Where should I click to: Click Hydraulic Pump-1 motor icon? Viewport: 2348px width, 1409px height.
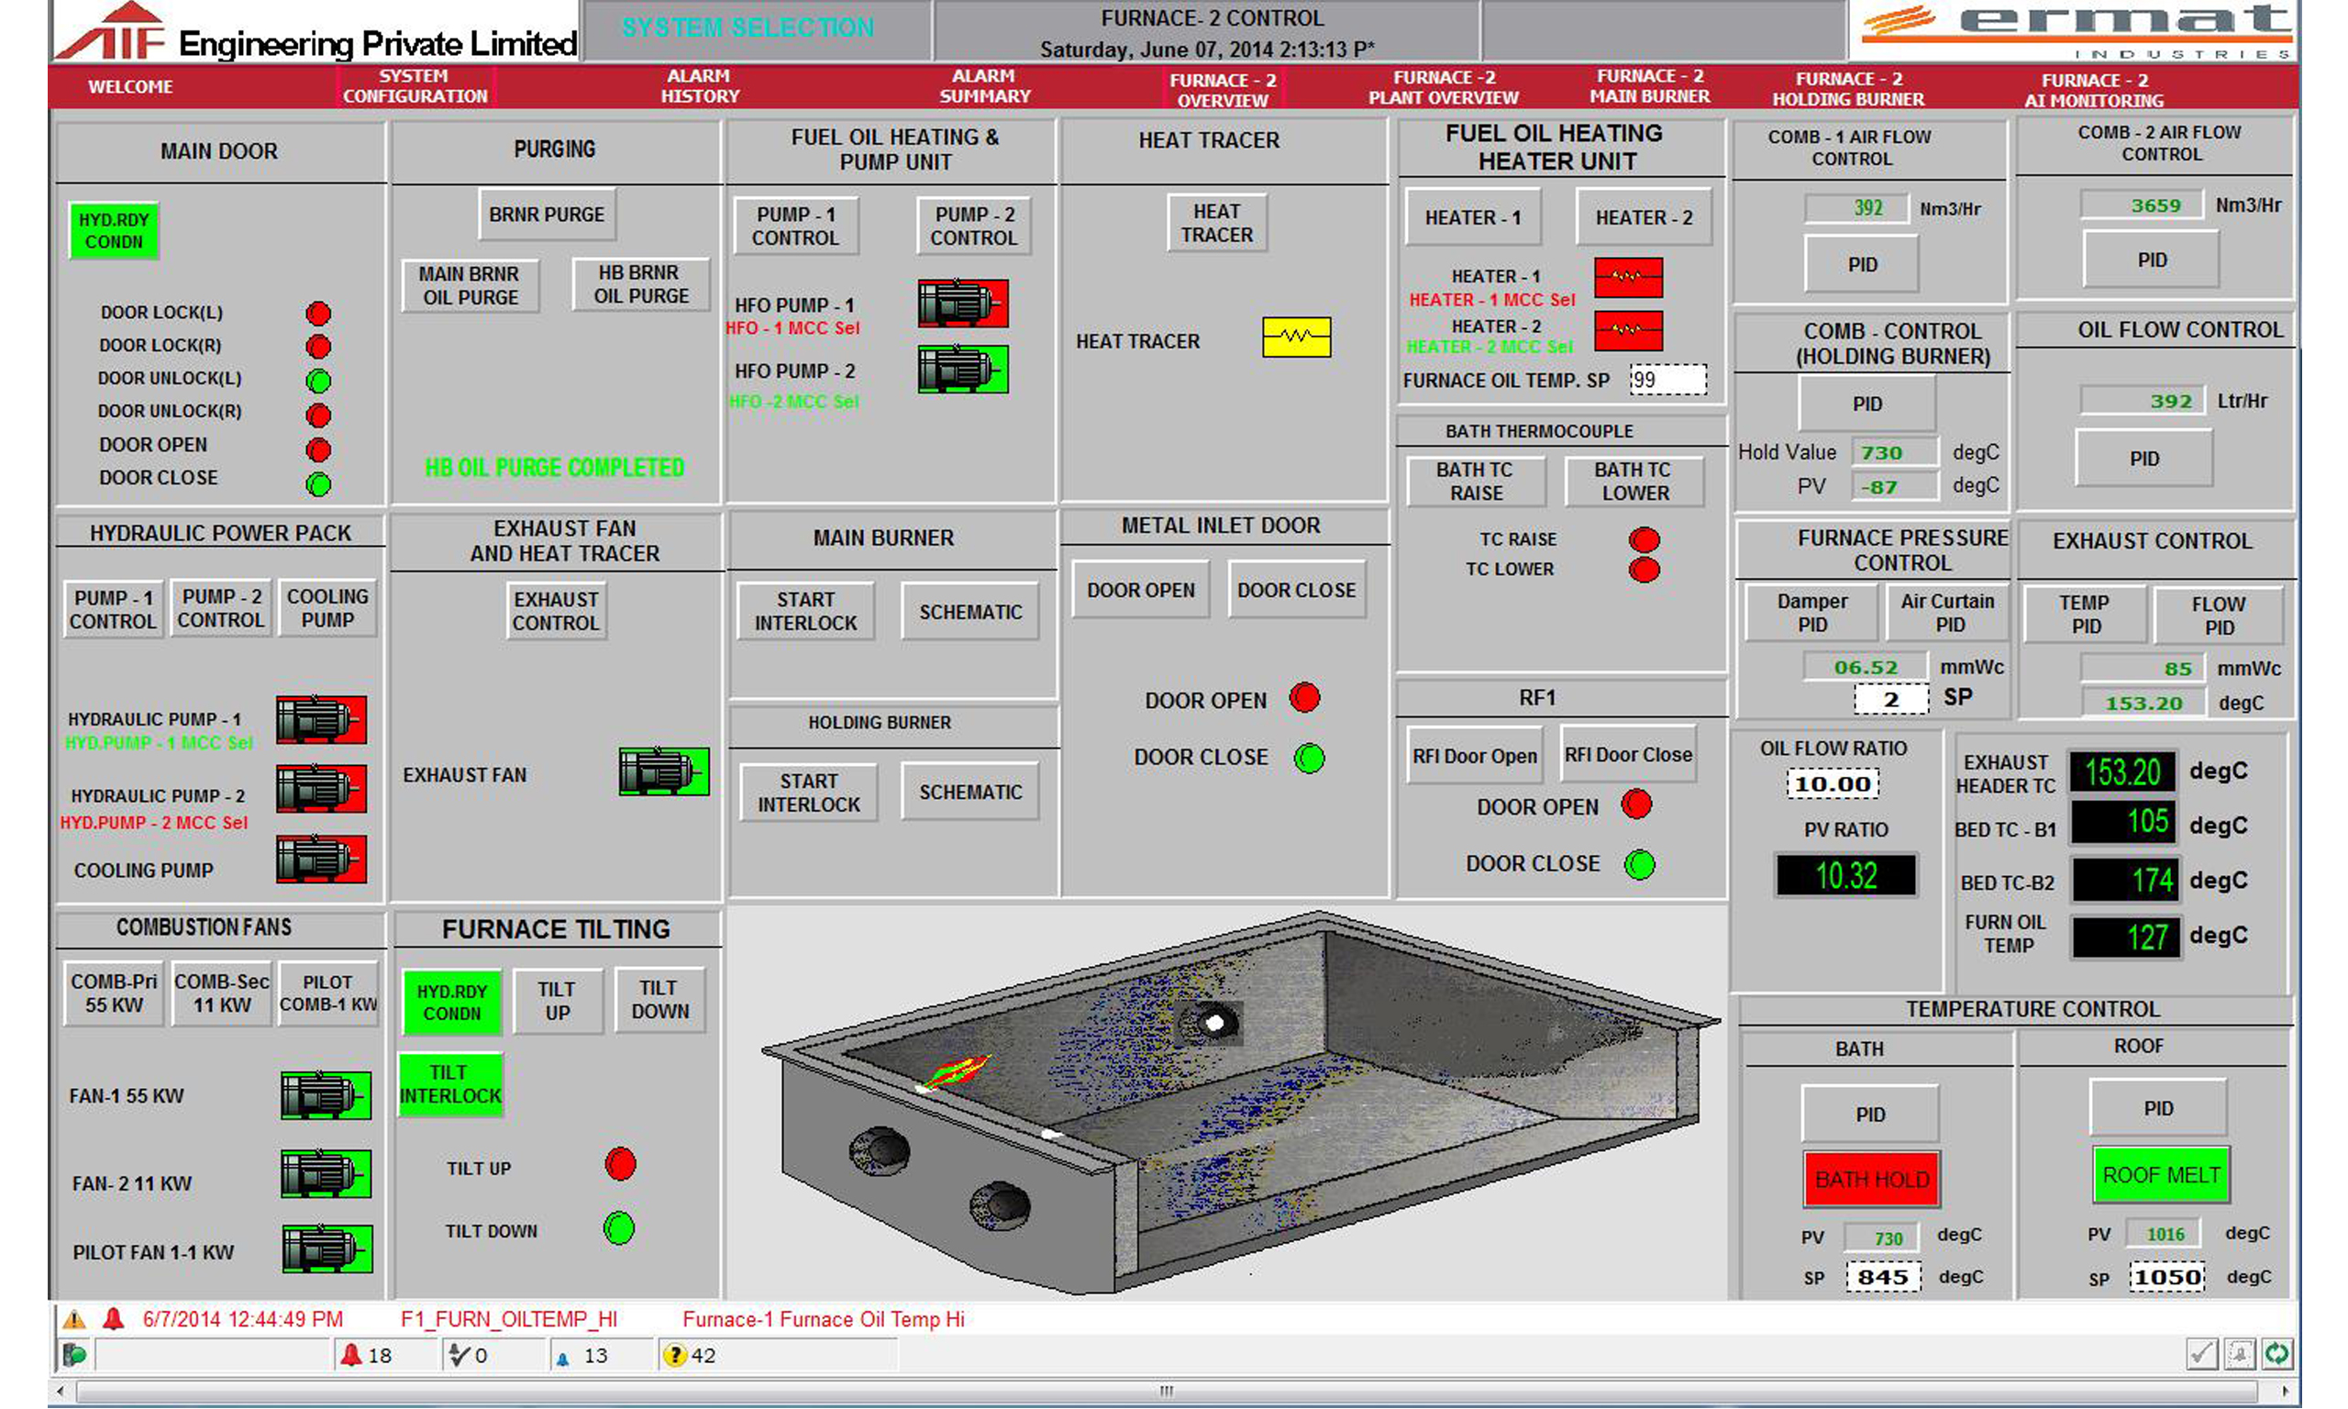click(321, 720)
